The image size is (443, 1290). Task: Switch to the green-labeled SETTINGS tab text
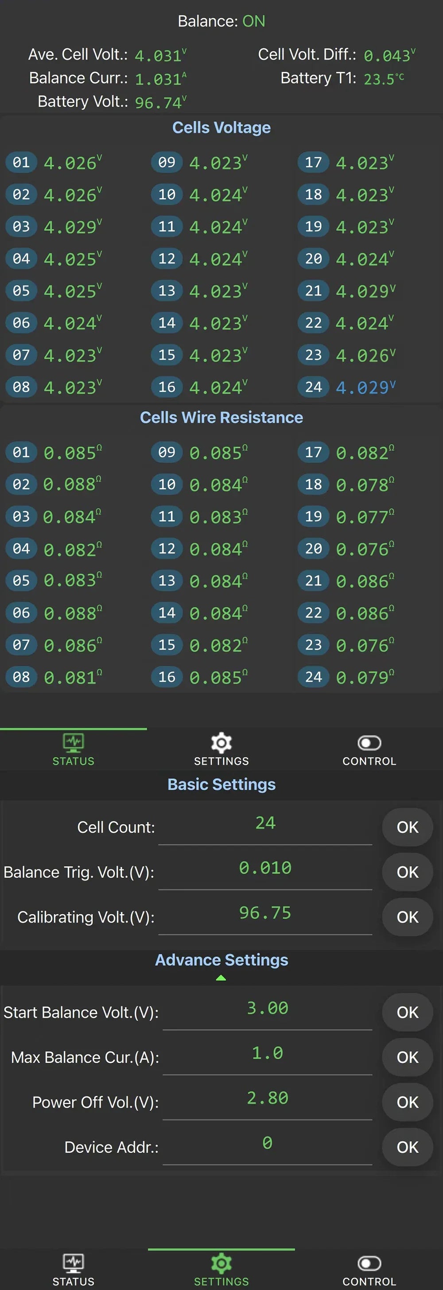click(x=221, y=1281)
